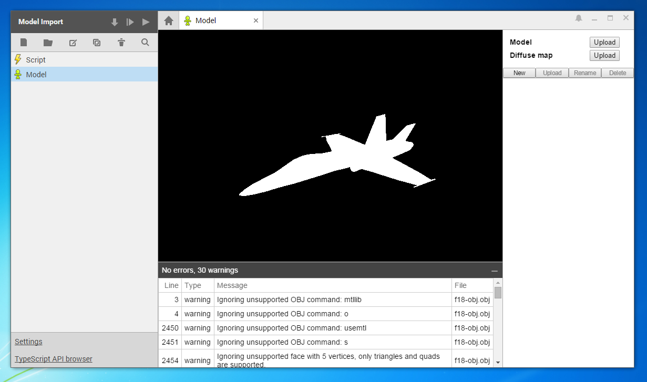Click the Message column header

pyautogui.click(x=333, y=285)
